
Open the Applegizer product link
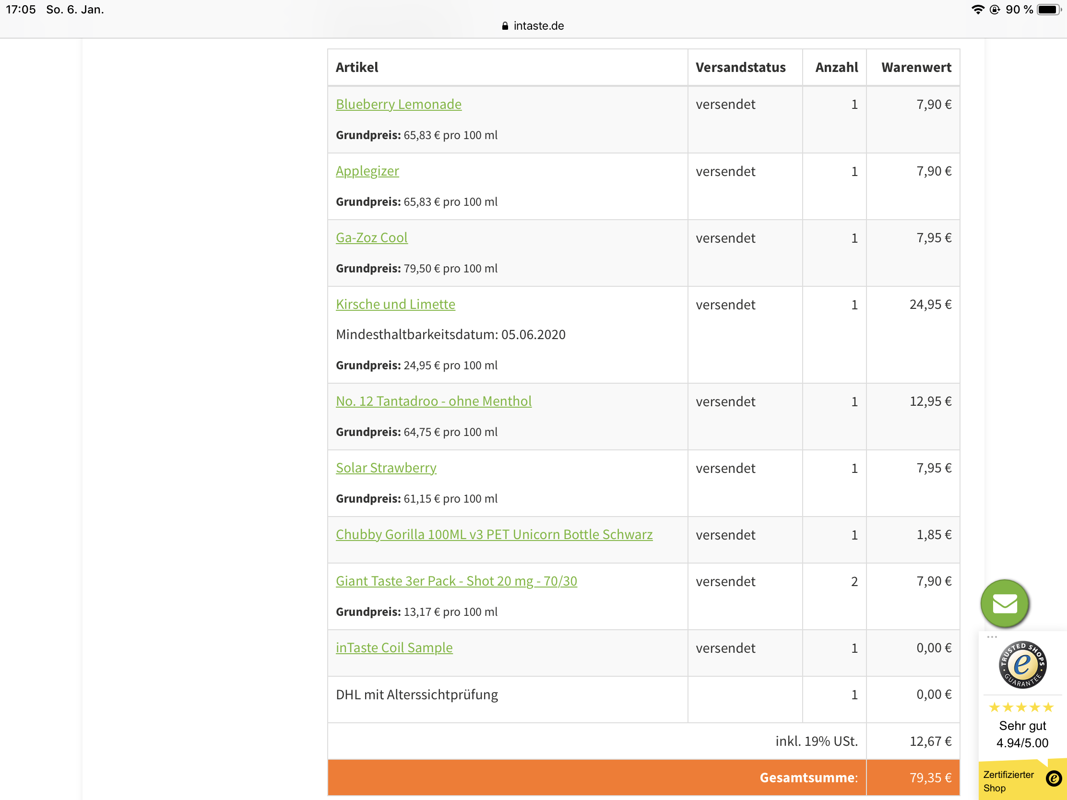[367, 171]
